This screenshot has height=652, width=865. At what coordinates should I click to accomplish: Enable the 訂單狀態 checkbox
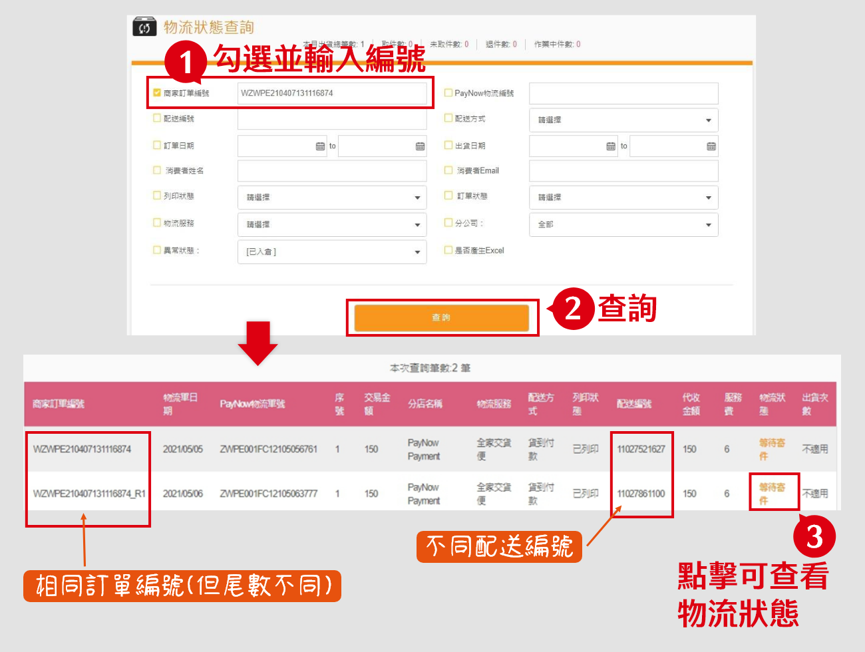[448, 196]
